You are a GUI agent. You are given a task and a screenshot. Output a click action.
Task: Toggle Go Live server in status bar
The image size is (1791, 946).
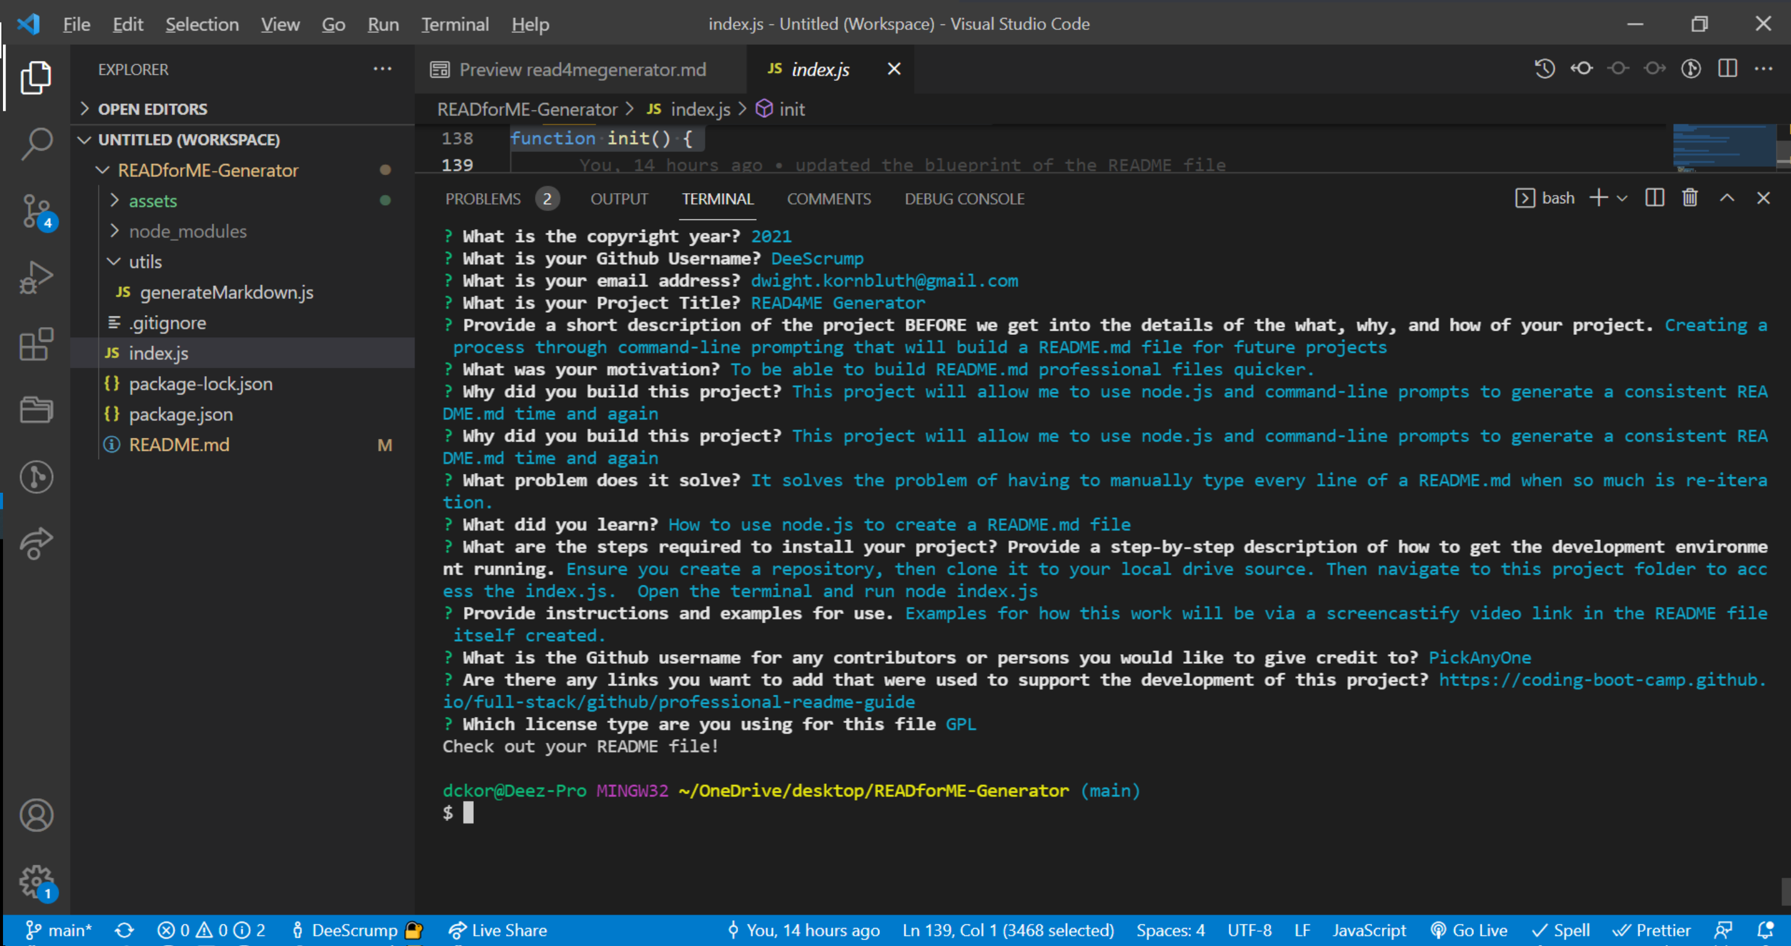1469,930
